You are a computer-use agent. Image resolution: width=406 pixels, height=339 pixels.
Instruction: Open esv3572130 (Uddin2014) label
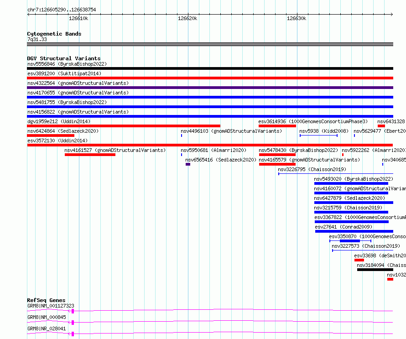pyautogui.click(x=57, y=141)
